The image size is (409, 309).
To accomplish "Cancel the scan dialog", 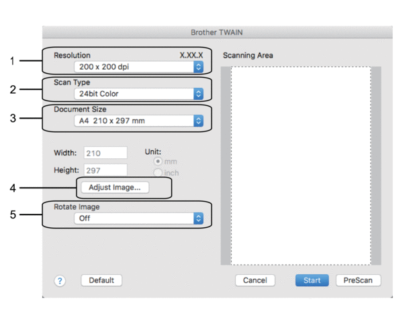I will click(255, 280).
